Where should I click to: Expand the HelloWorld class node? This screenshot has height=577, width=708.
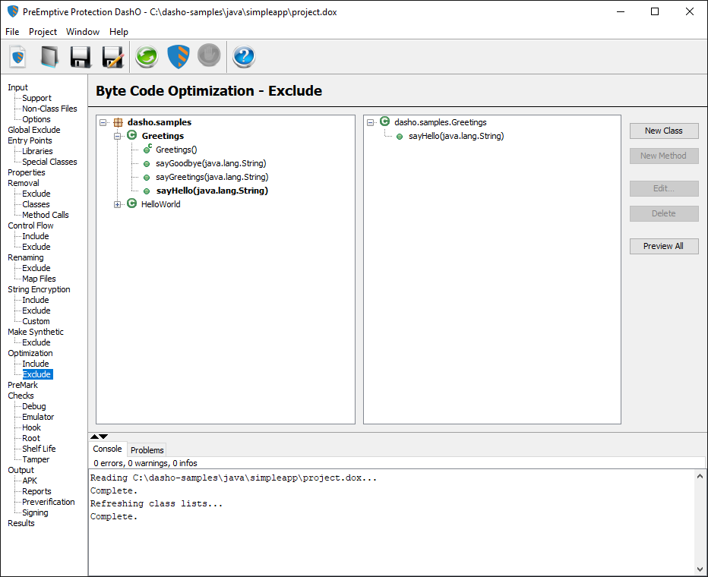coord(118,205)
